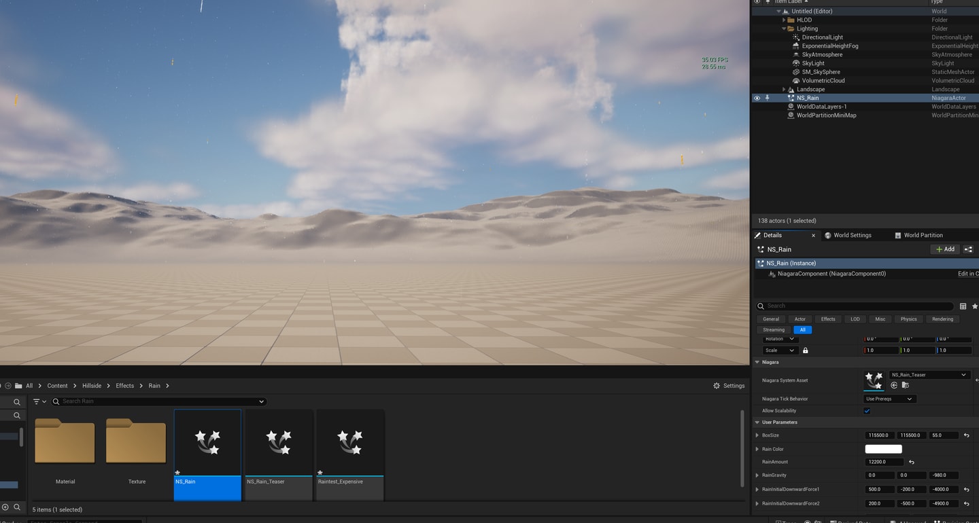Toggle the Scale lock icon

[806, 350]
